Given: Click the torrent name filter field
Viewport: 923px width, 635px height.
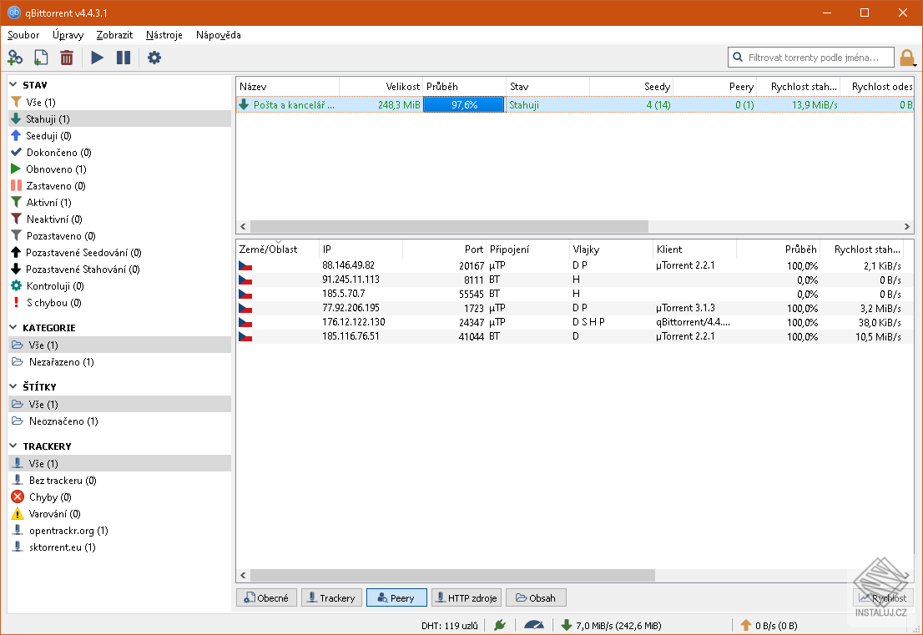Looking at the screenshot, I should click(x=810, y=57).
